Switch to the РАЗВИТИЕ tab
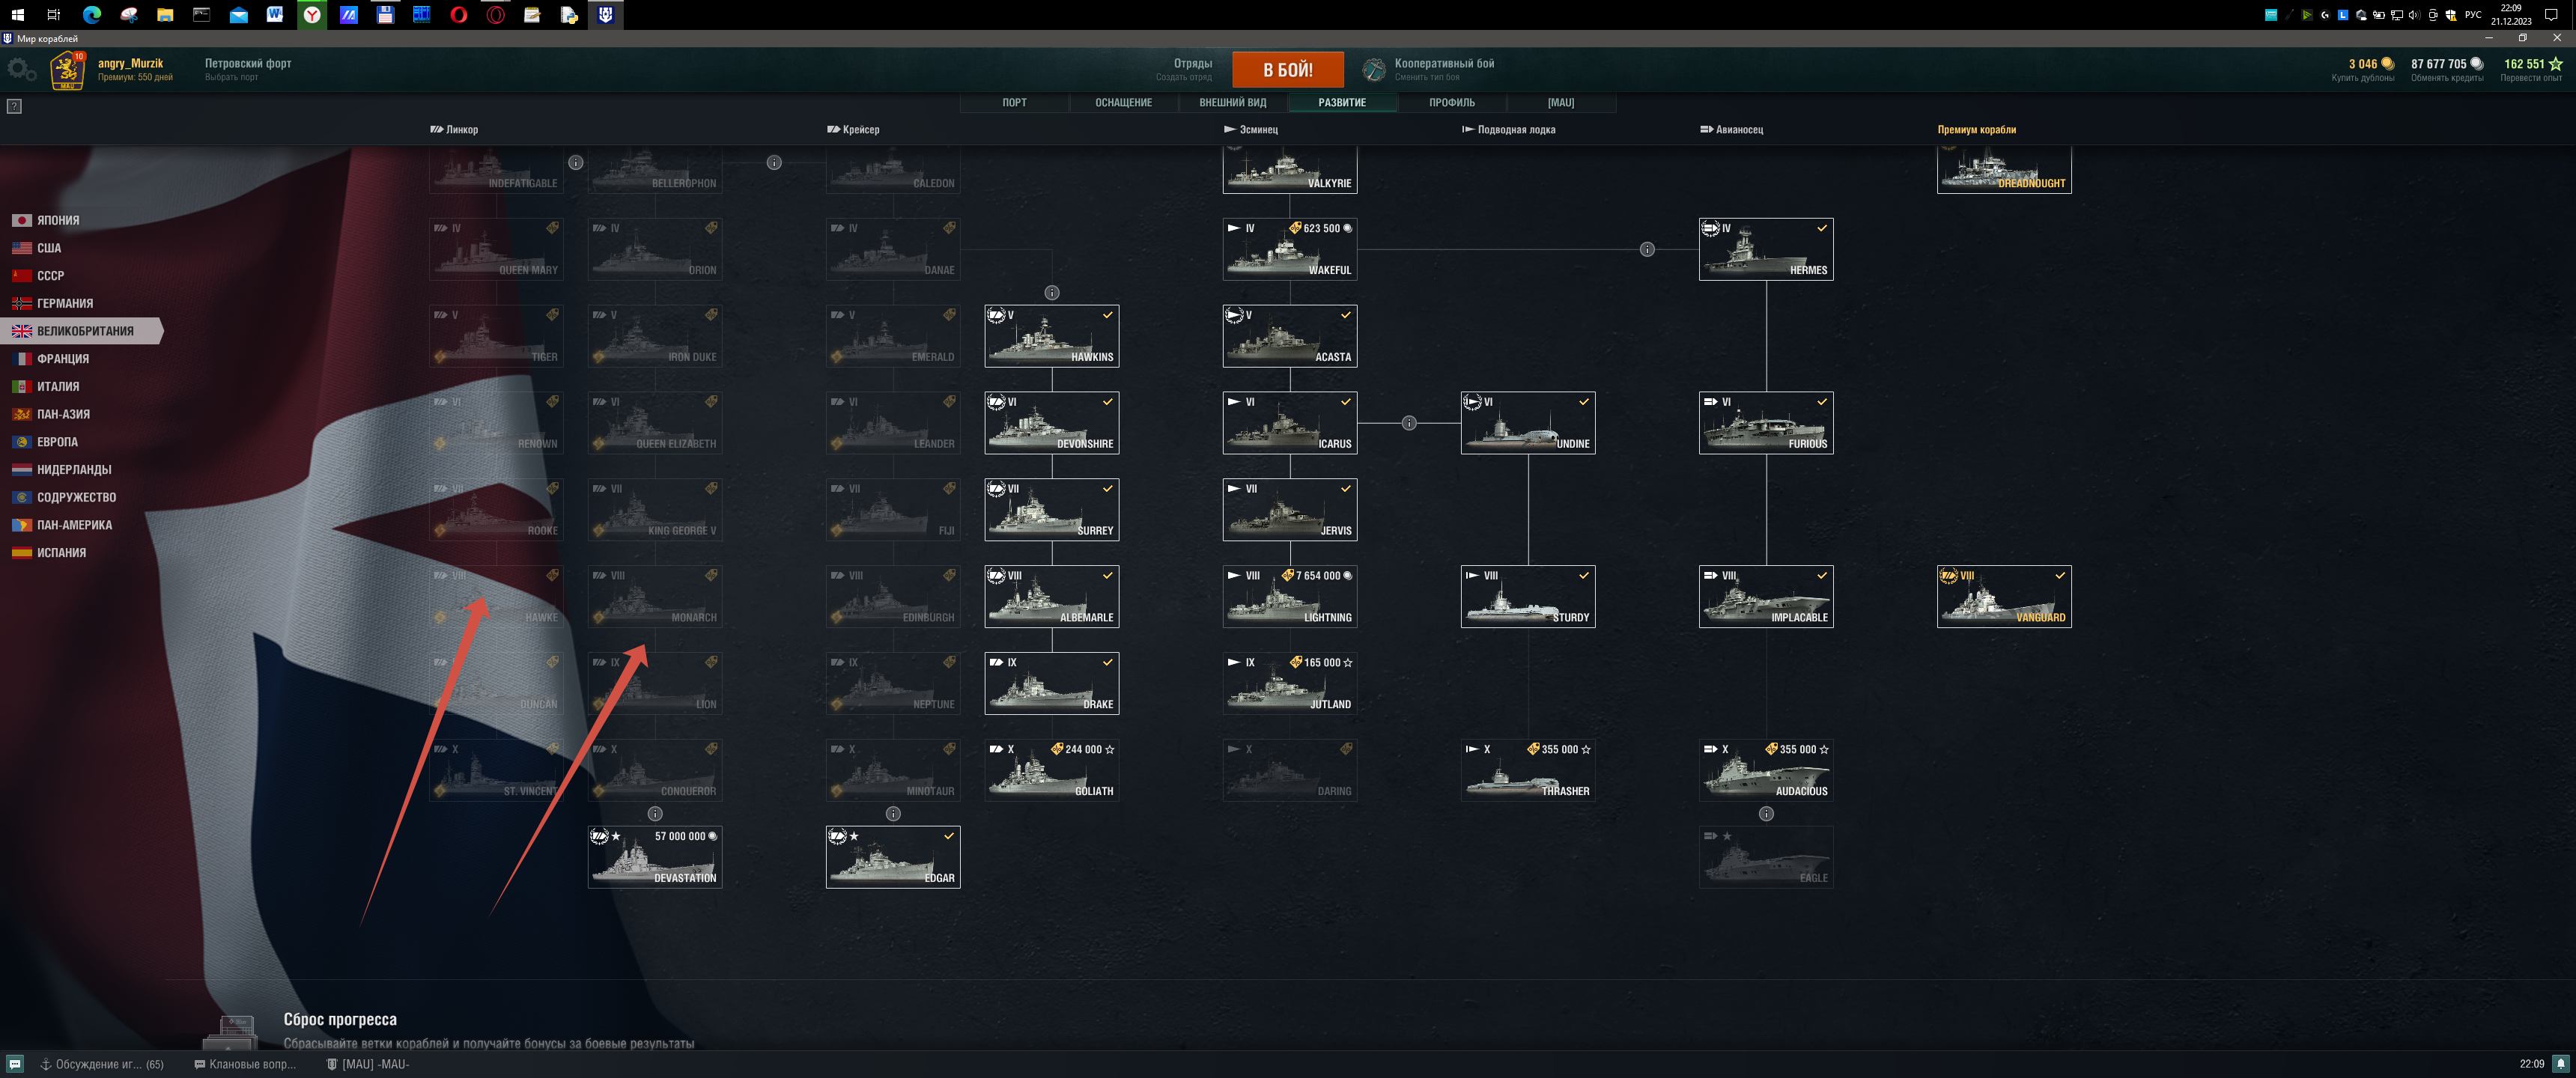Viewport: 2576px width, 1078px height. [x=1341, y=102]
